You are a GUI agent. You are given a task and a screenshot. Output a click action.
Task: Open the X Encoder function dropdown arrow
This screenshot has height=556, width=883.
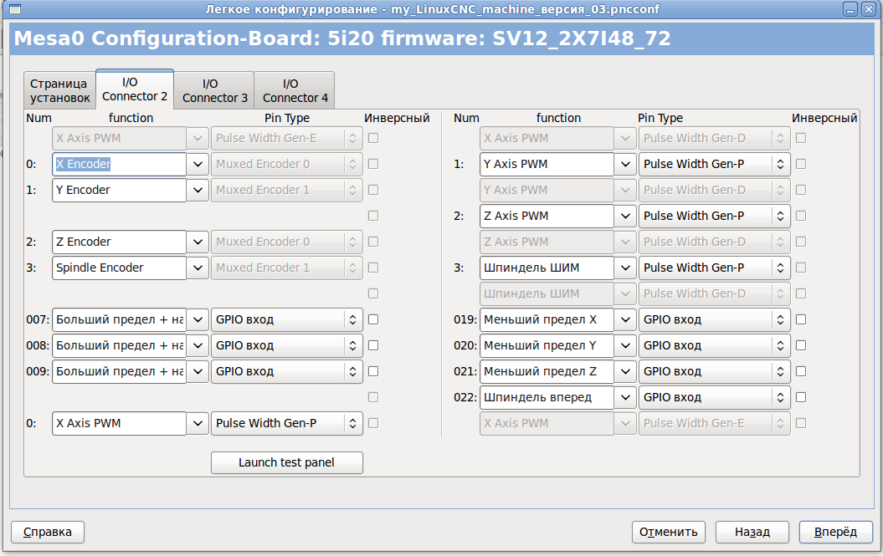pyautogui.click(x=198, y=165)
